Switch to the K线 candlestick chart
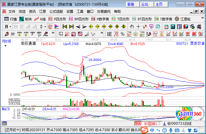 pos(40,19)
